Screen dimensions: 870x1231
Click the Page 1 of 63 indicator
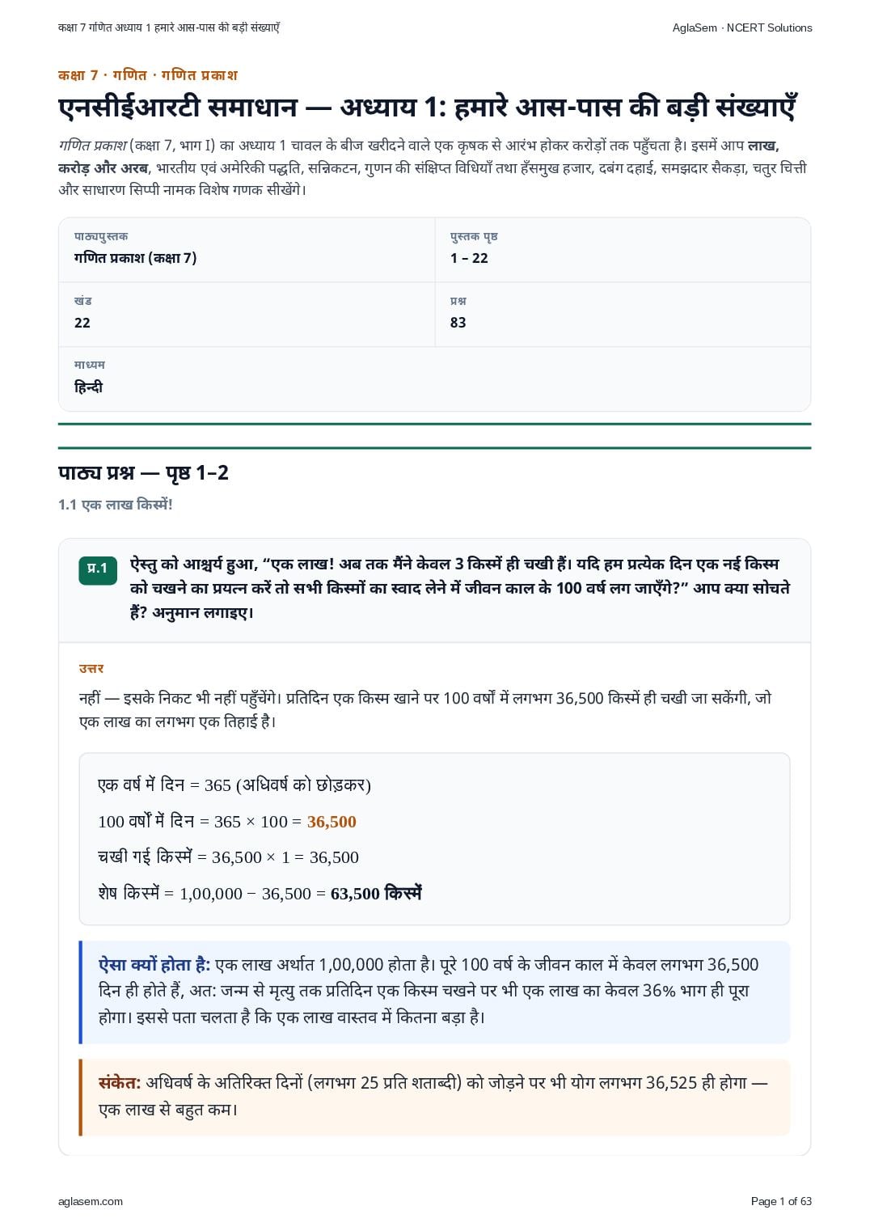(x=781, y=1201)
